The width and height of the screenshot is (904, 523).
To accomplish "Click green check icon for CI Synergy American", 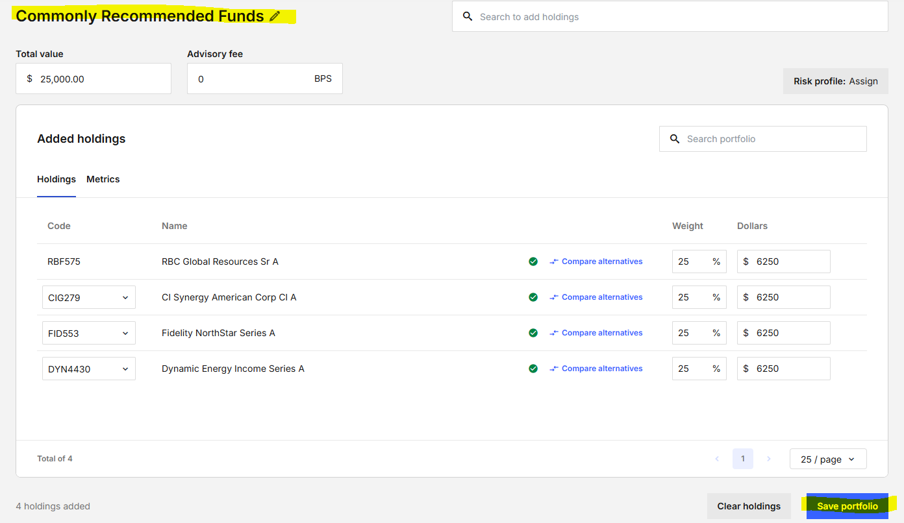I will (533, 297).
